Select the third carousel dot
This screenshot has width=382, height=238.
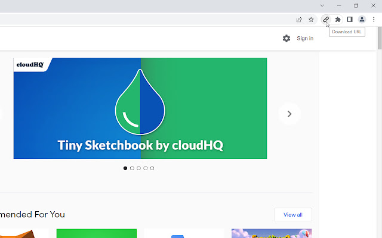pos(138,168)
